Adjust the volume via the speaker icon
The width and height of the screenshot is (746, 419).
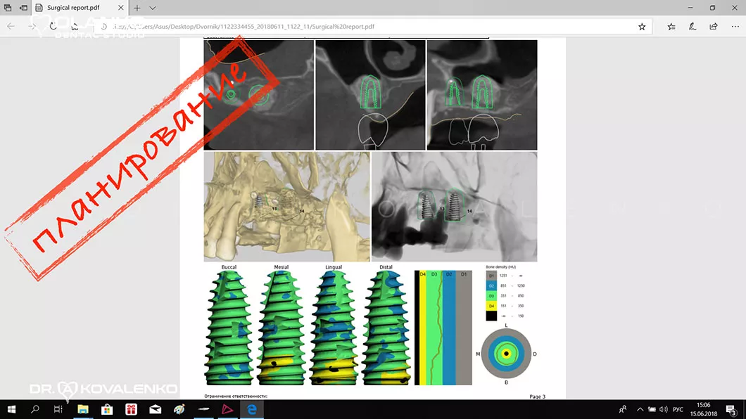point(663,408)
